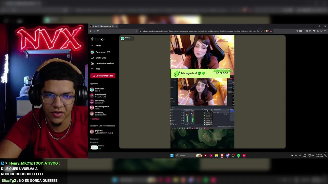Open Brave browser taskbar icon
328x184 pixels.
pos(222,155)
